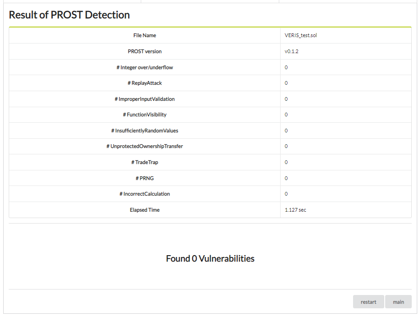This screenshot has height=317, width=420.
Task: Click the restart button
Action: pyautogui.click(x=368, y=302)
